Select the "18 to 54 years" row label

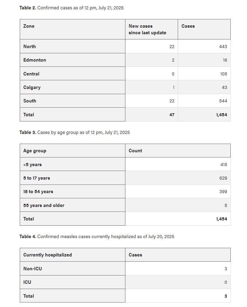(x=38, y=191)
